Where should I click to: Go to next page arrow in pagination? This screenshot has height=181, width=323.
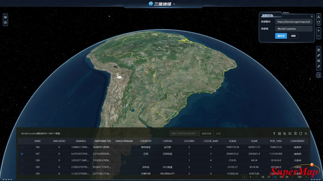tap(306, 177)
